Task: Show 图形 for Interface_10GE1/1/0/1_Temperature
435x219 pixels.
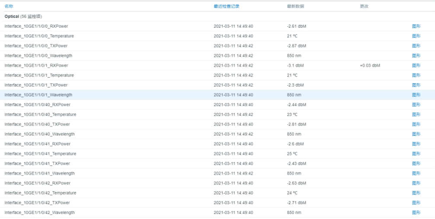Action: pos(416,75)
